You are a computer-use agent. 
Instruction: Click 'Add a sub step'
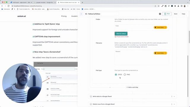132,87
